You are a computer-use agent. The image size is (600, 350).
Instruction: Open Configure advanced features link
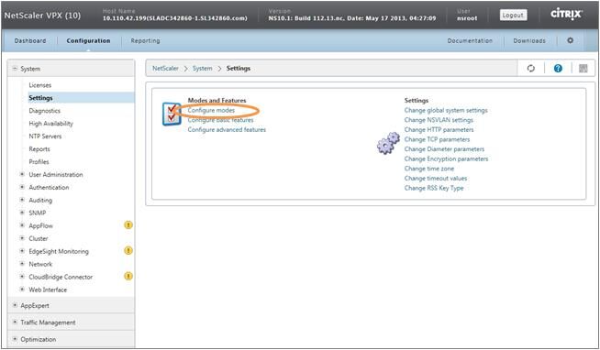[x=227, y=129]
